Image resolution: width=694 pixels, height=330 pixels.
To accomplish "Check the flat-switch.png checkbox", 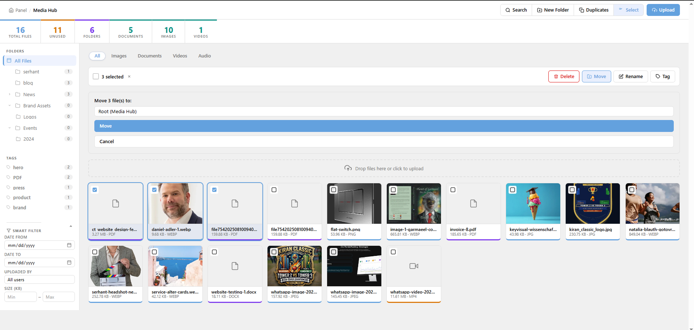I will click(x=334, y=190).
